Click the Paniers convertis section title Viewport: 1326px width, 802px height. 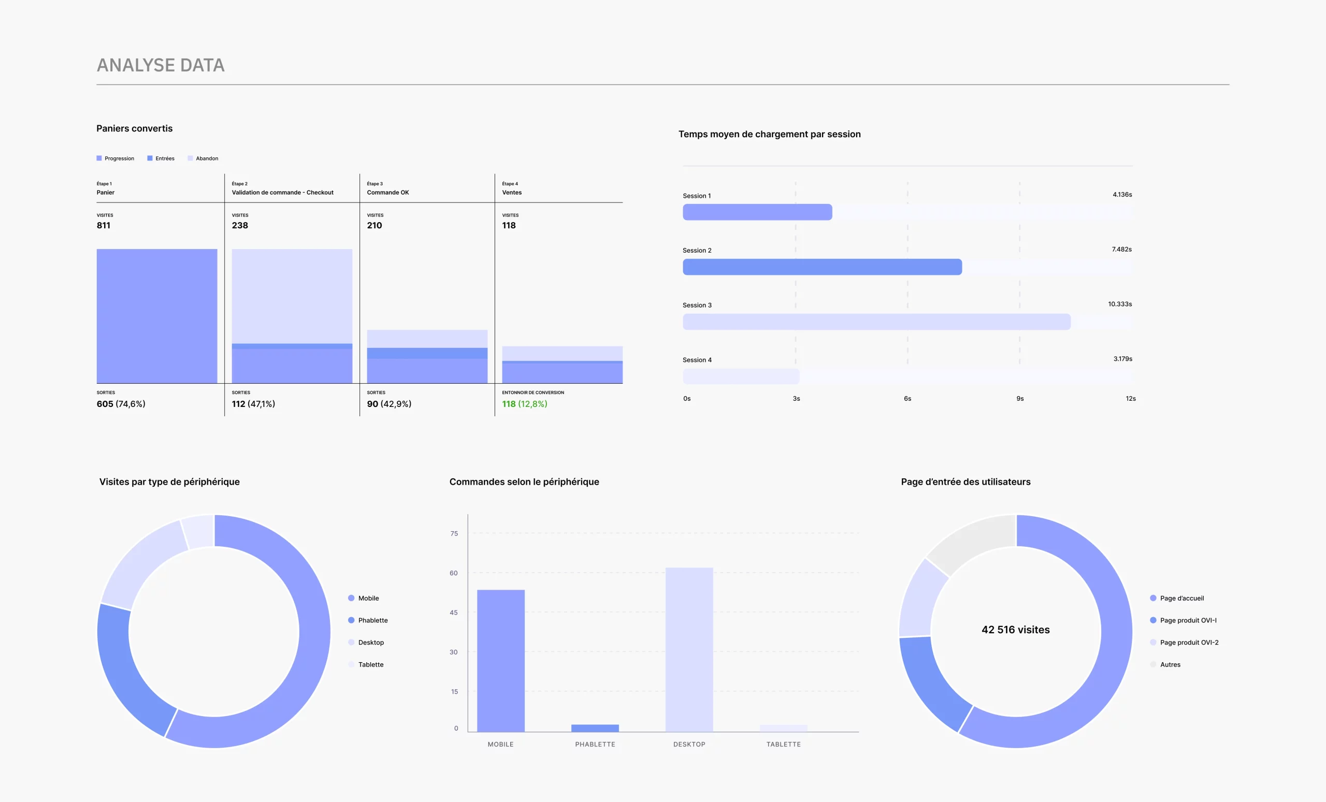click(135, 128)
